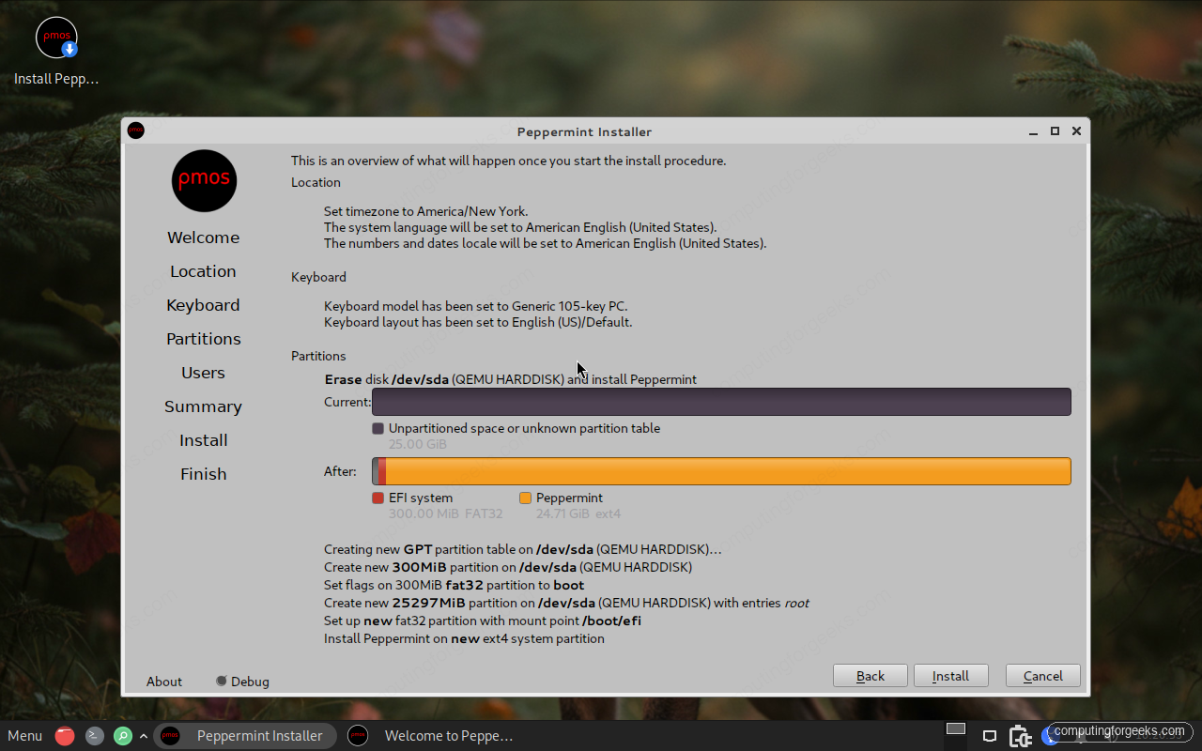Viewport: 1202px width, 751px height.
Task: Click 'Install Peppermint on new ext4' line
Action: [465, 638]
